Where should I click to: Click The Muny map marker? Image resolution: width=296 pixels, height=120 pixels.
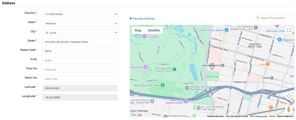click(x=145, y=36)
